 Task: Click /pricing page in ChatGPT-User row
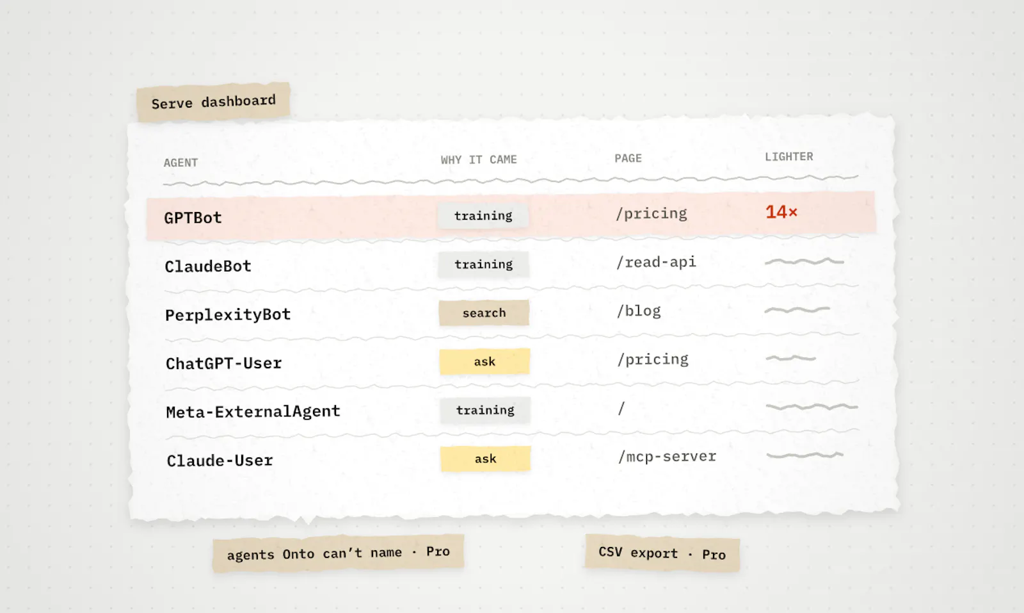click(x=653, y=359)
